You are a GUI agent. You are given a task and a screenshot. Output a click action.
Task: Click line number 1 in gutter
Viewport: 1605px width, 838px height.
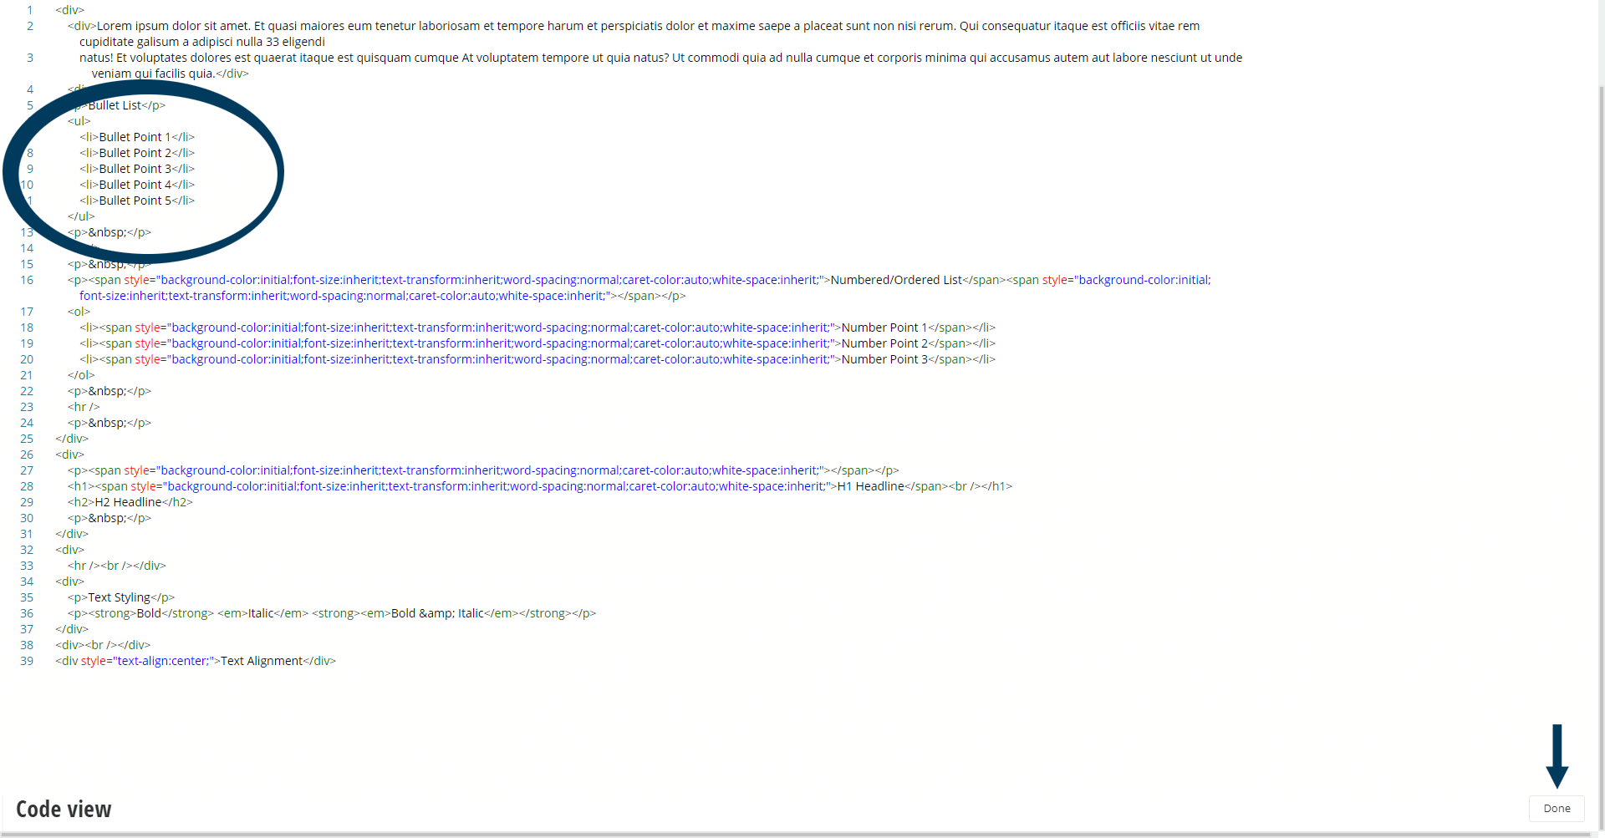point(30,10)
